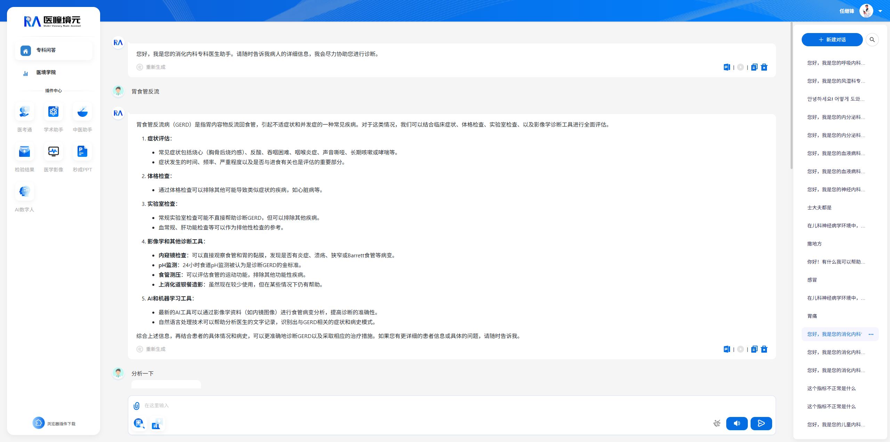Start a new chat with 新建对话
890x442 pixels.
click(x=832, y=40)
